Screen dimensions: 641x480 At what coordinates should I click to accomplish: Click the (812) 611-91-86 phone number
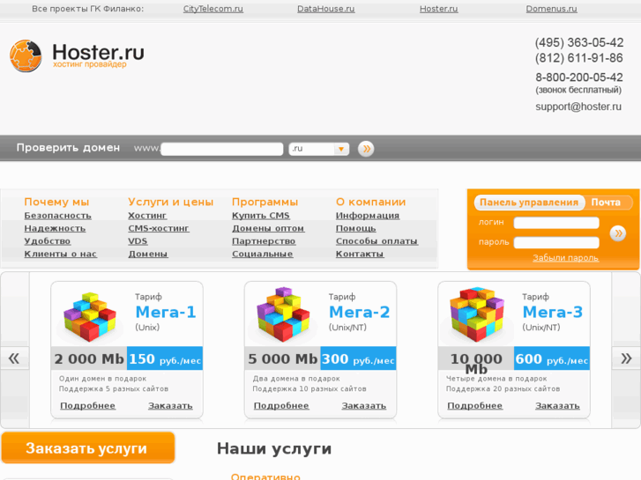579,58
